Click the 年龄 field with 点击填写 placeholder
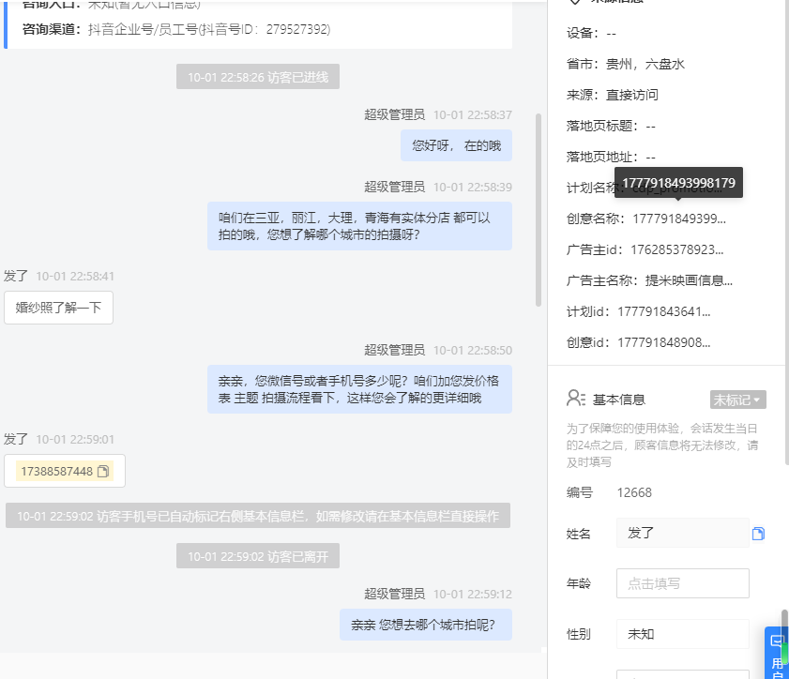 682,583
